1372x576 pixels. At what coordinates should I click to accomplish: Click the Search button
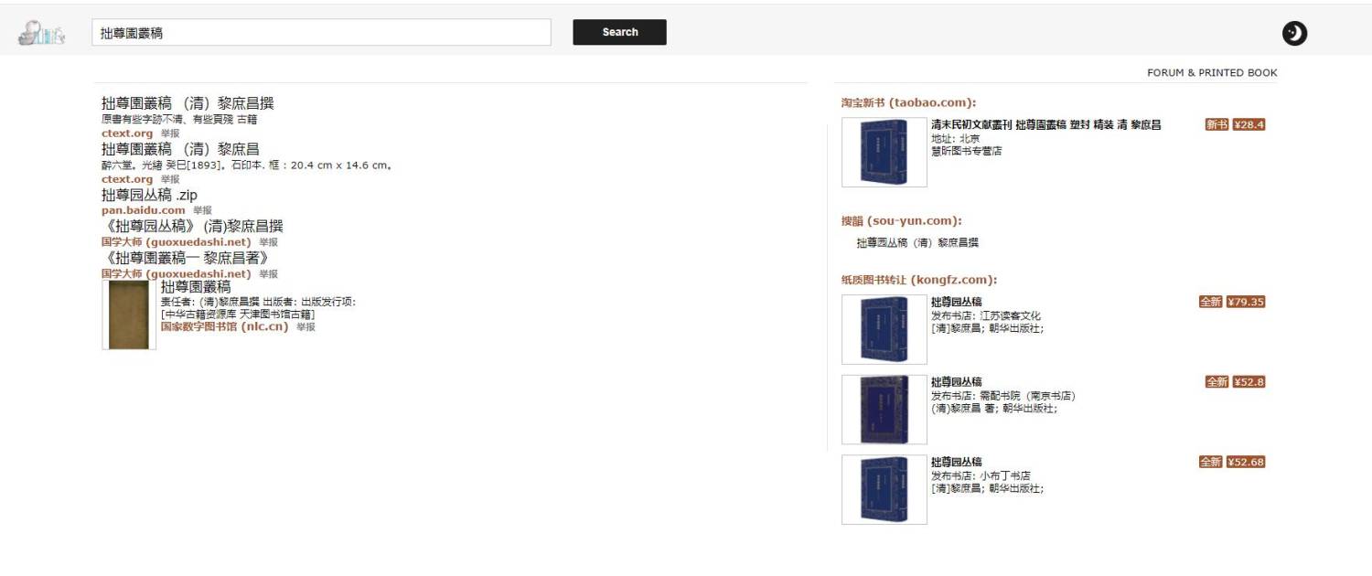coord(619,32)
